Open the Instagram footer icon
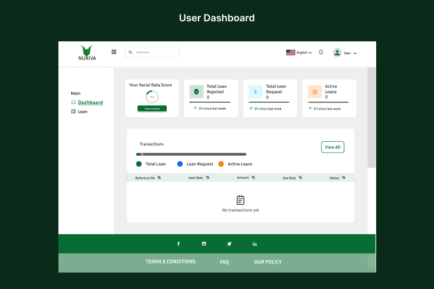This screenshot has width=434, height=289. [204, 244]
